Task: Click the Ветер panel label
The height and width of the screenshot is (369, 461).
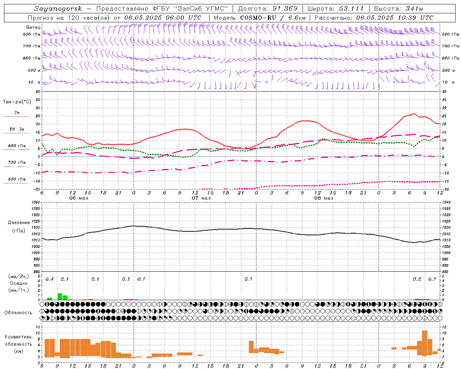Action: point(33,27)
